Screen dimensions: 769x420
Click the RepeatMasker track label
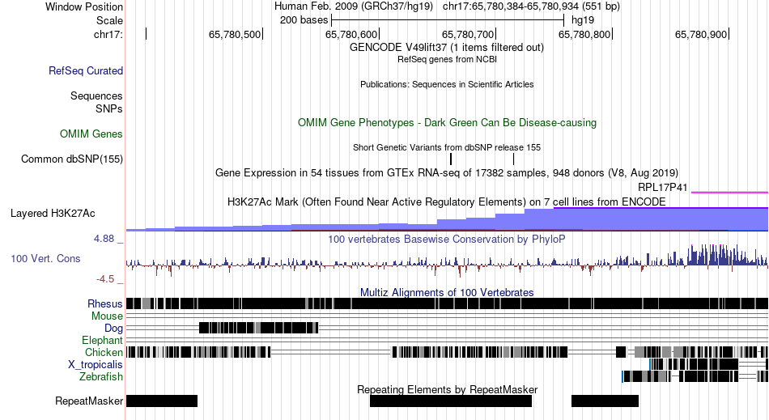point(89,401)
